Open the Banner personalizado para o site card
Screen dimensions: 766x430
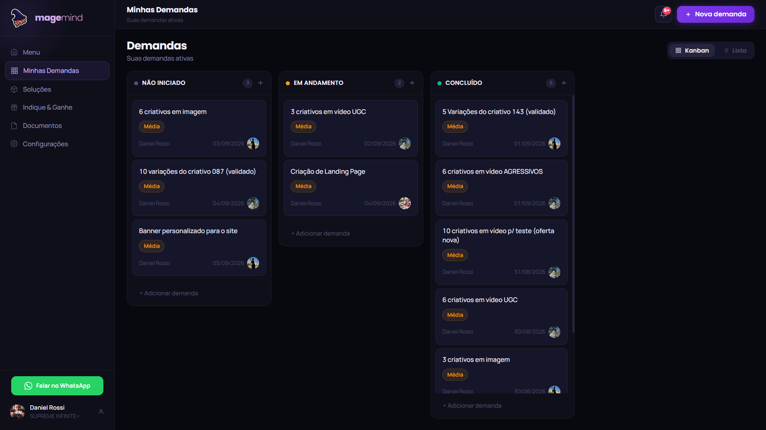[199, 247]
